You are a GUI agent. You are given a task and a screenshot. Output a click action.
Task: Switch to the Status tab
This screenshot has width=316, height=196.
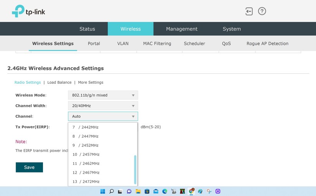[x=87, y=29]
